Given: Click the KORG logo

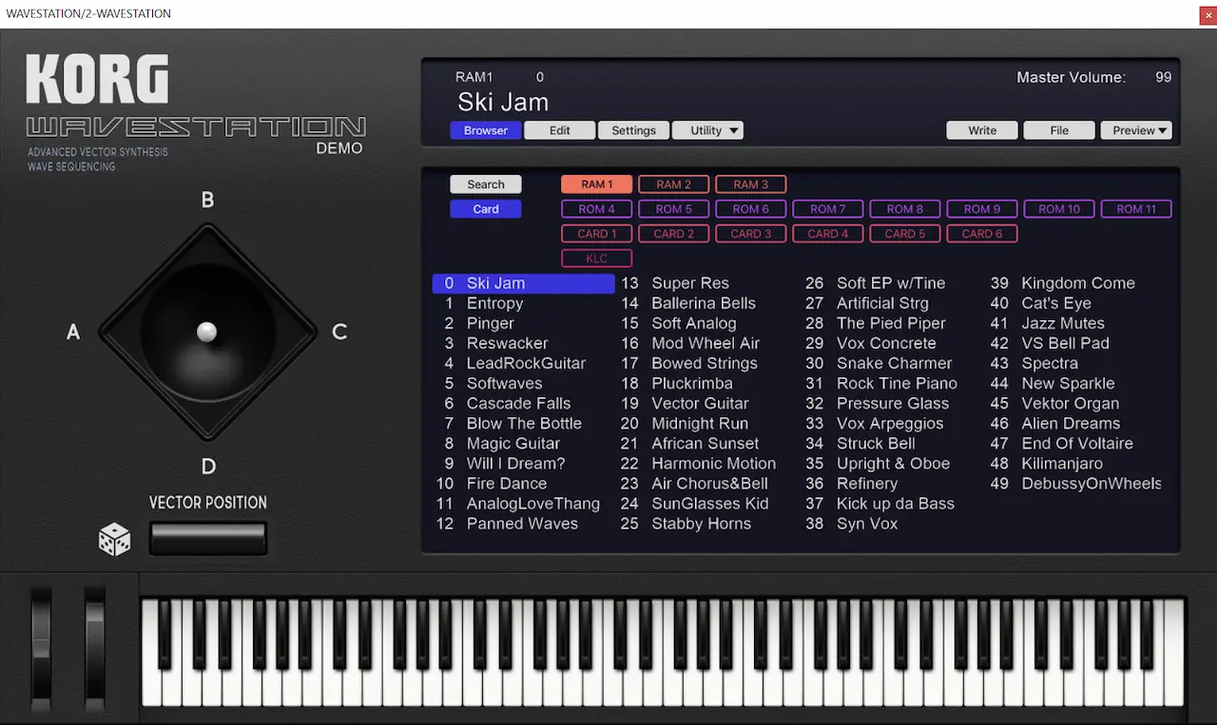Looking at the screenshot, I should pyautogui.click(x=98, y=79).
